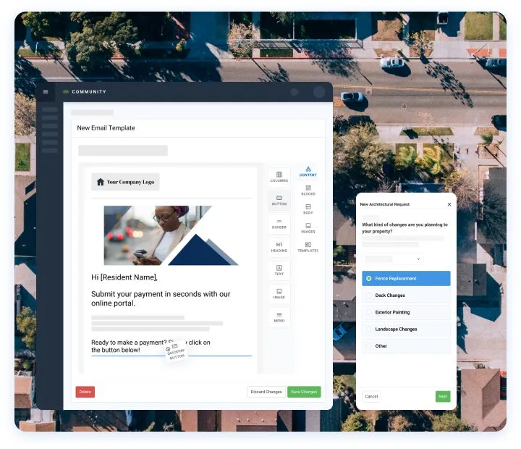Click Cancel in Architectural Request dialog
This screenshot has width=521, height=449.
[371, 396]
